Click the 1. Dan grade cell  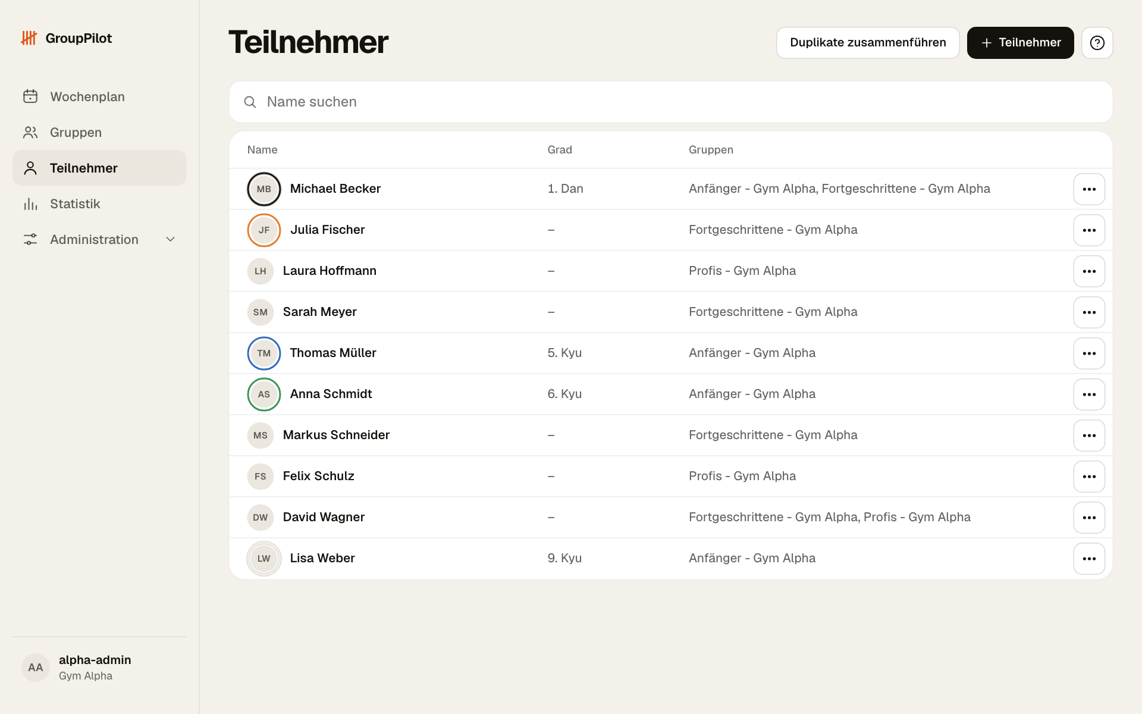tap(565, 189)
